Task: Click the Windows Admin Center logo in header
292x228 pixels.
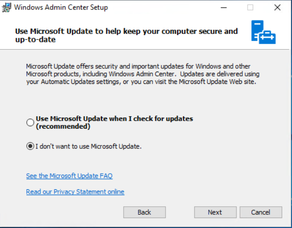Action: click(263, 33)
